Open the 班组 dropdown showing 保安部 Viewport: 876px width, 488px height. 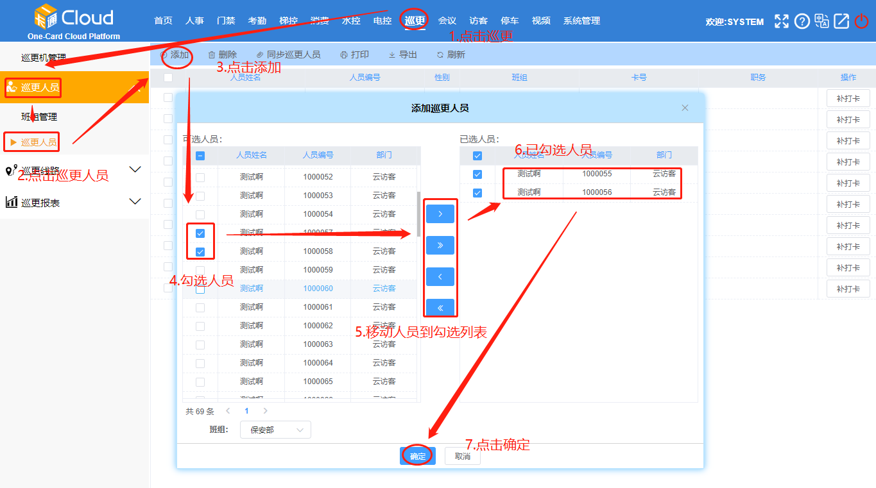tap(275, 430)
